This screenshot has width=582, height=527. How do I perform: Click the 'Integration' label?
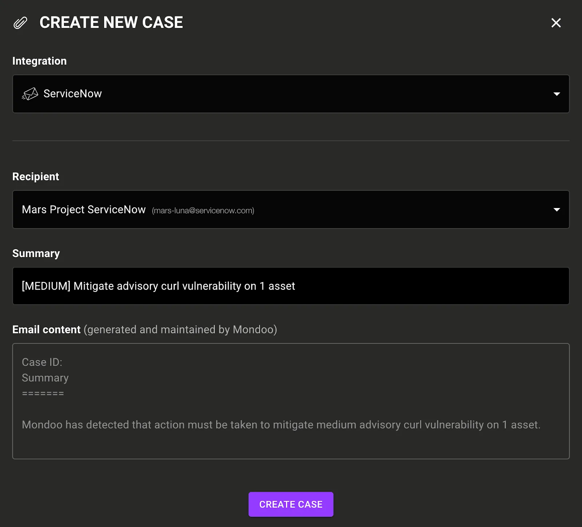40,61
